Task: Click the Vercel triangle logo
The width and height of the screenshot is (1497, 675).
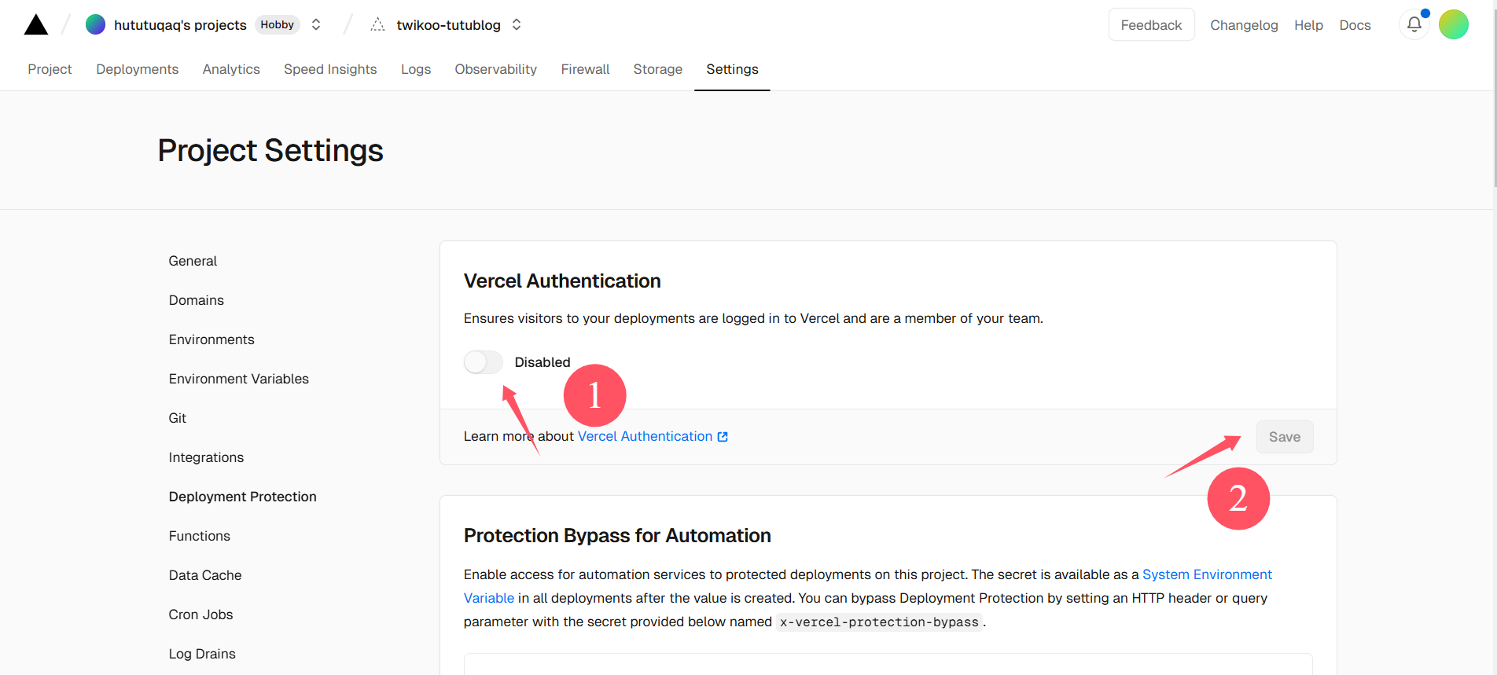Action: (x=36, y=25)
